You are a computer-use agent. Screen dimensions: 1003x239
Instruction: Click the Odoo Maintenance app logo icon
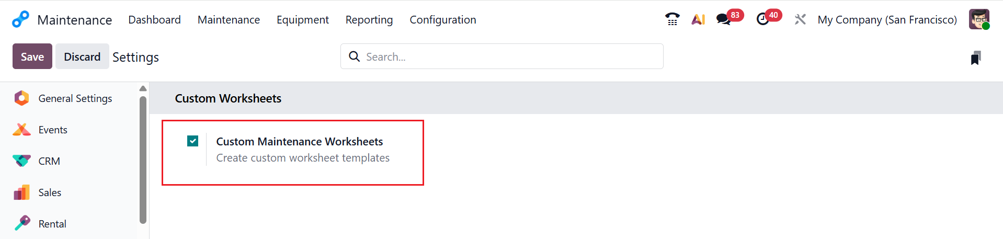(20, 20)
